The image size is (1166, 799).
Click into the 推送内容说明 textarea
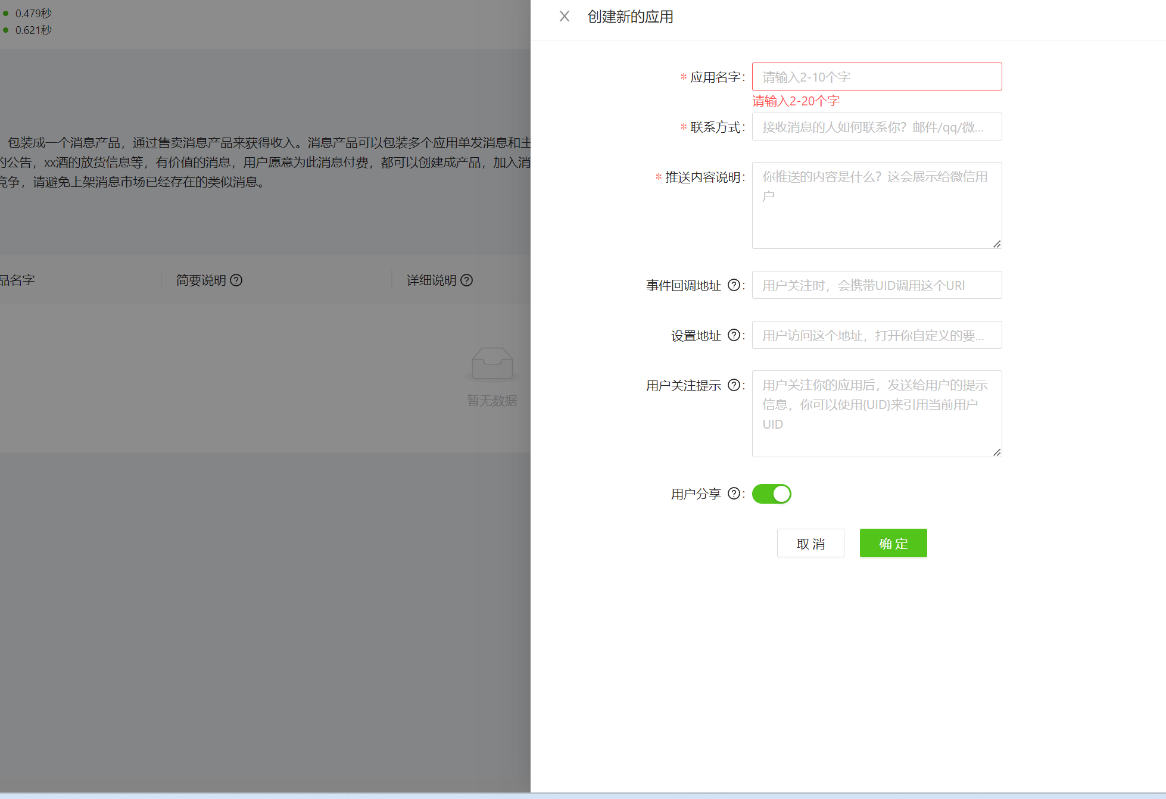pyautogui.click(x=877, y=205)
